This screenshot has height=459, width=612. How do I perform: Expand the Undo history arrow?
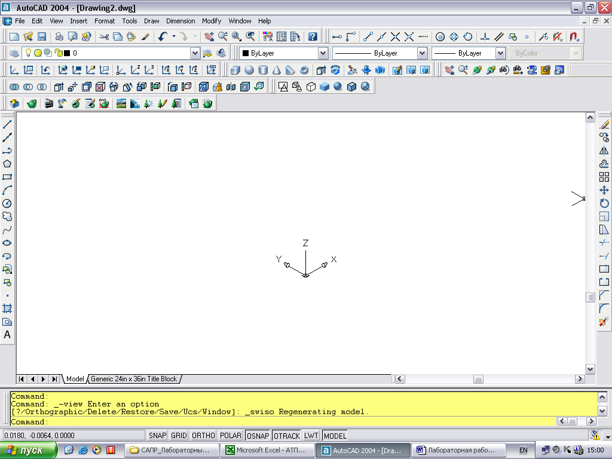174,36
